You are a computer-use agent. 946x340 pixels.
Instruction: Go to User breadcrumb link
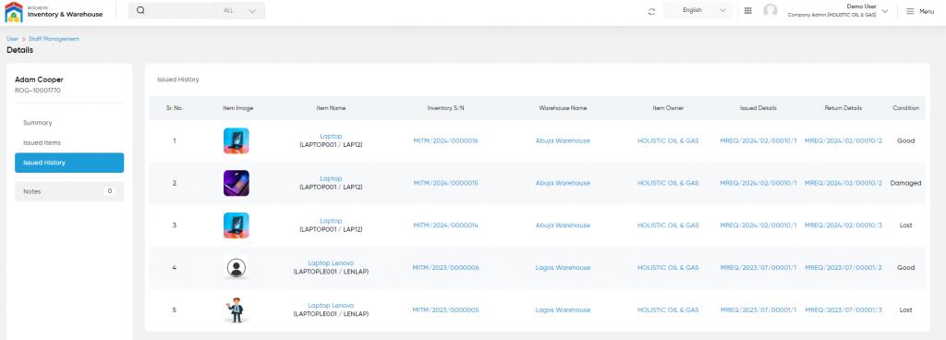pos(12,39)
